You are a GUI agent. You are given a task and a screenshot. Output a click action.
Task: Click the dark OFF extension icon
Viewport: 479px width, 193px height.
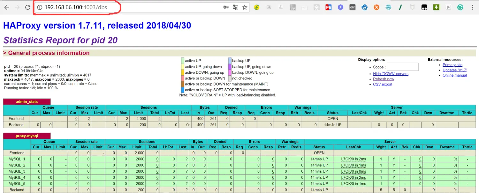[353, 7]
